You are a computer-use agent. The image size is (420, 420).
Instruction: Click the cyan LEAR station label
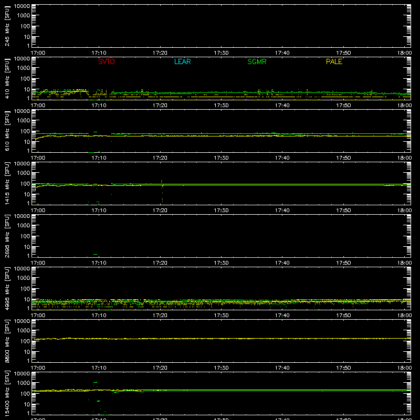(x=182, y=61)
